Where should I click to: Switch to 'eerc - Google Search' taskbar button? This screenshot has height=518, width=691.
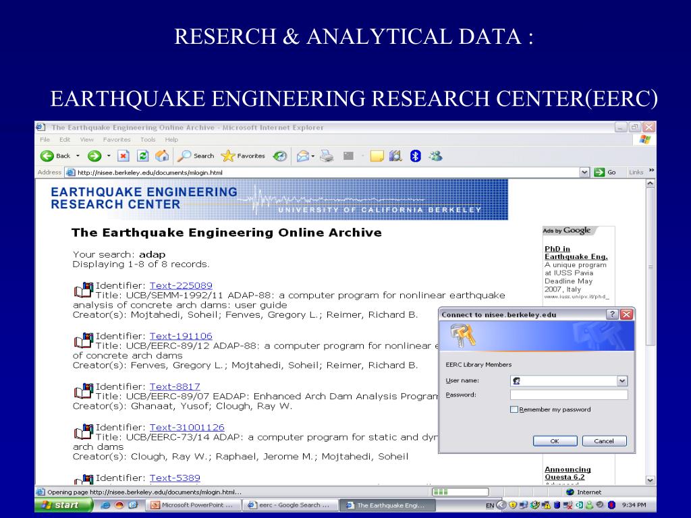click(x=291, y=505)
